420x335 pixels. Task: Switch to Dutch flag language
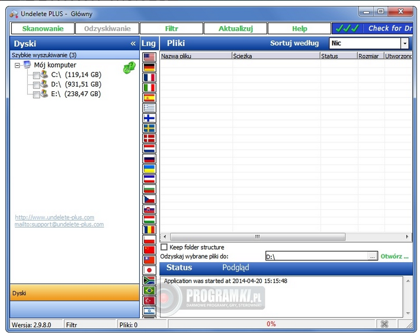[x=149, y=148]
